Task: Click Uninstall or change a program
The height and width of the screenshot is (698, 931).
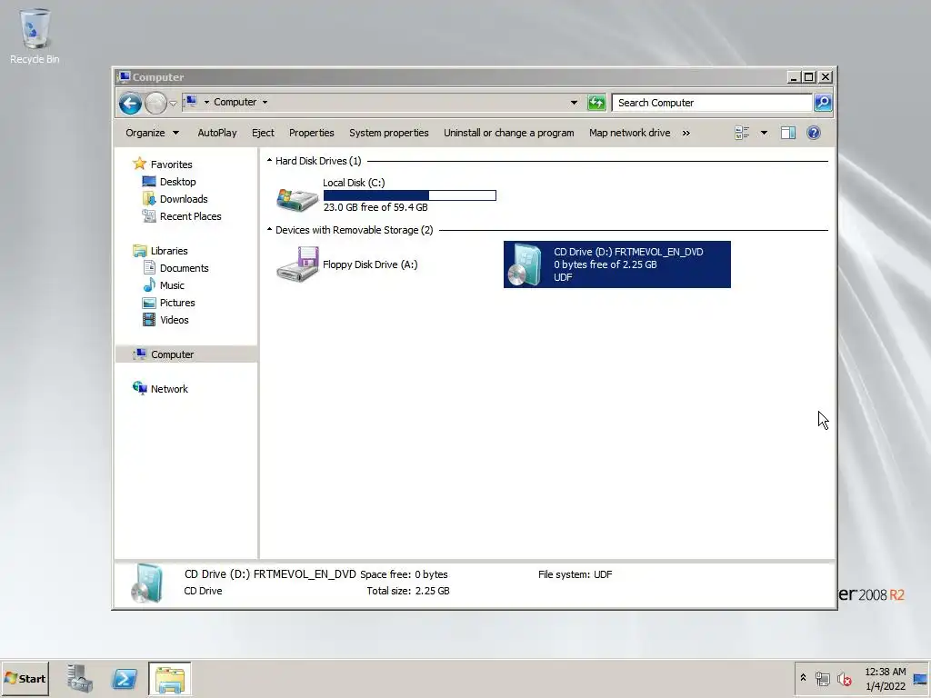Action: point(509,133)
